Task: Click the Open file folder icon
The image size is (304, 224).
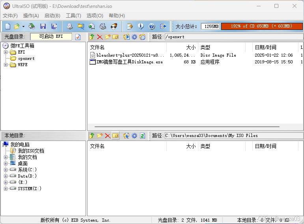Action: point(17,26)
